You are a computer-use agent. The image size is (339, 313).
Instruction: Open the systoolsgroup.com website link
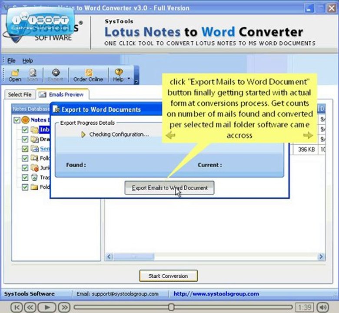tap(216, 294)
